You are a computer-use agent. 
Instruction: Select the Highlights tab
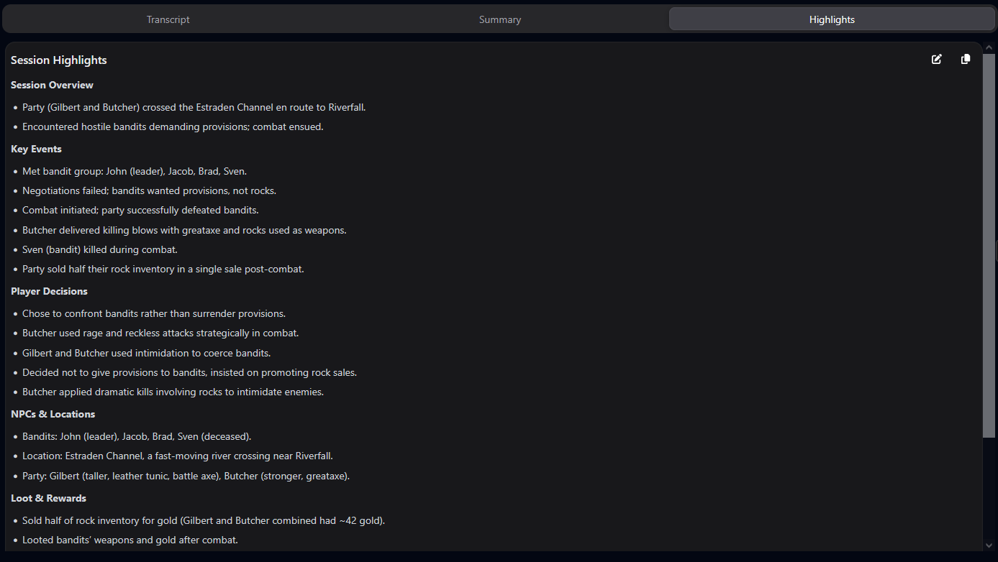pyautogui.click(x=832, y=19)
